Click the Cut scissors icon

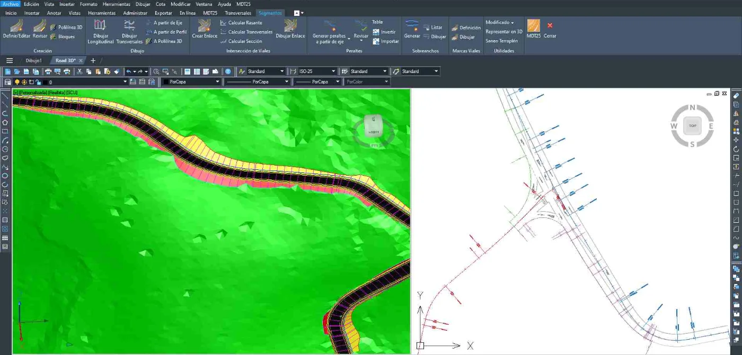click(79, 71)
